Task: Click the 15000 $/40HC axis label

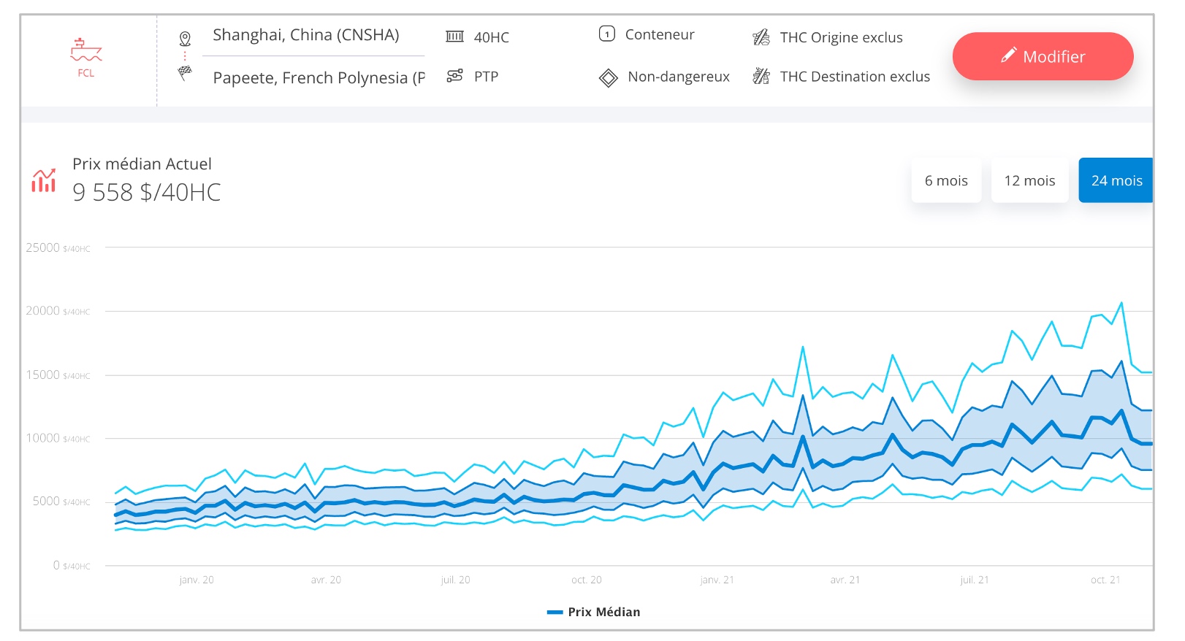Action: click(x=58, y=375)
